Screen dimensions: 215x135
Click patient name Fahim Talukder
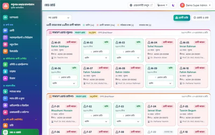92,72
